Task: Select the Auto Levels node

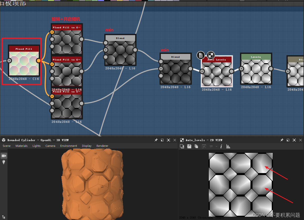Action: 217,71
